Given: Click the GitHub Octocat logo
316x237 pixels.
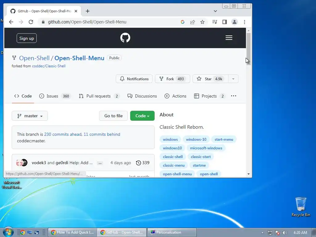Looking at the screenshot, I should [125, 38].
